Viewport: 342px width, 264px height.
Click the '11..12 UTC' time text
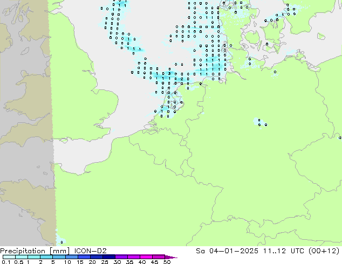pos(284,251)
